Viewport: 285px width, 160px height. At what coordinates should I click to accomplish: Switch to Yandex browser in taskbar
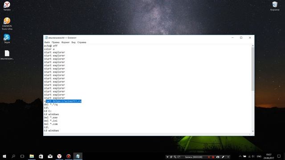pyautogui.click(x=59, y=156)
